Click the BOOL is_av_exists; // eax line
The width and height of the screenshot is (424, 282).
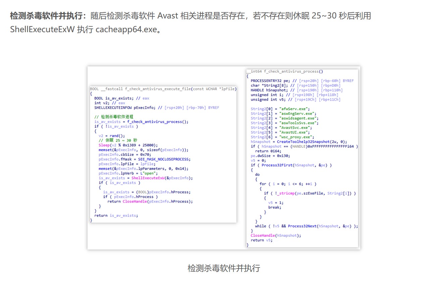122,98
